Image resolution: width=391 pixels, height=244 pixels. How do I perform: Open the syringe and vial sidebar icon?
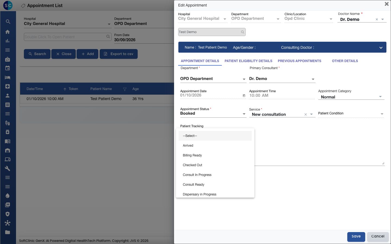click(x=8, y=123)
